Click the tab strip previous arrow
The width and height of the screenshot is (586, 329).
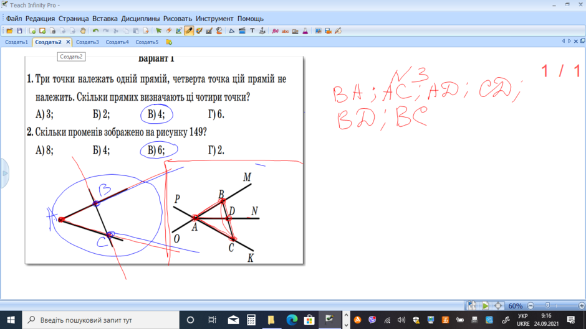[x=563, y=41]
